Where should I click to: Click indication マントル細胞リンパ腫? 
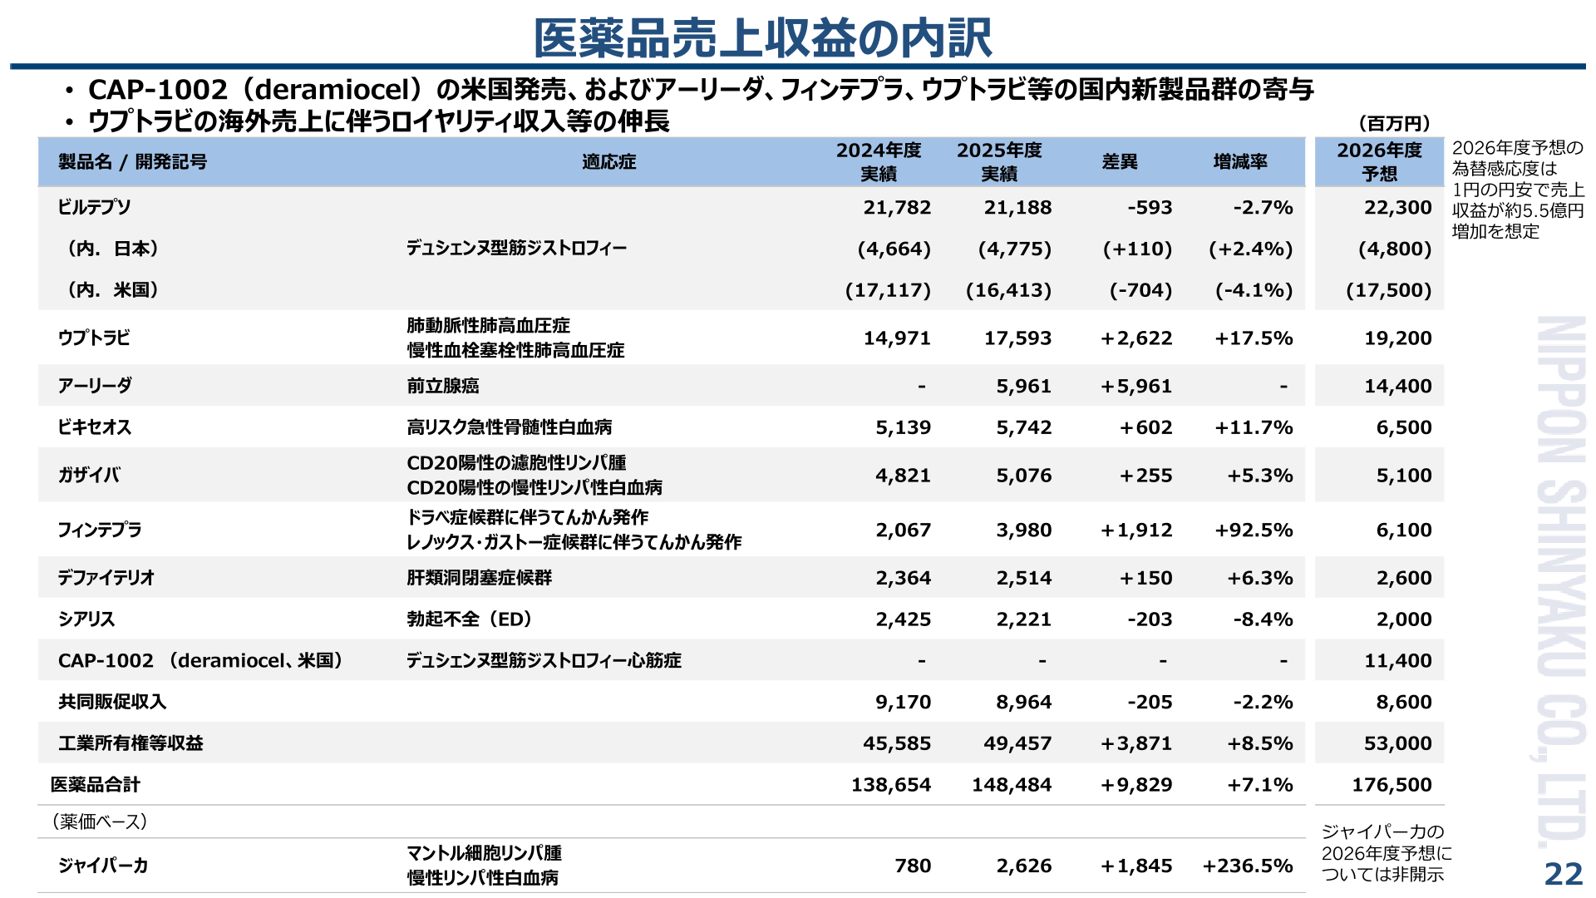click(x=484, y=853)
